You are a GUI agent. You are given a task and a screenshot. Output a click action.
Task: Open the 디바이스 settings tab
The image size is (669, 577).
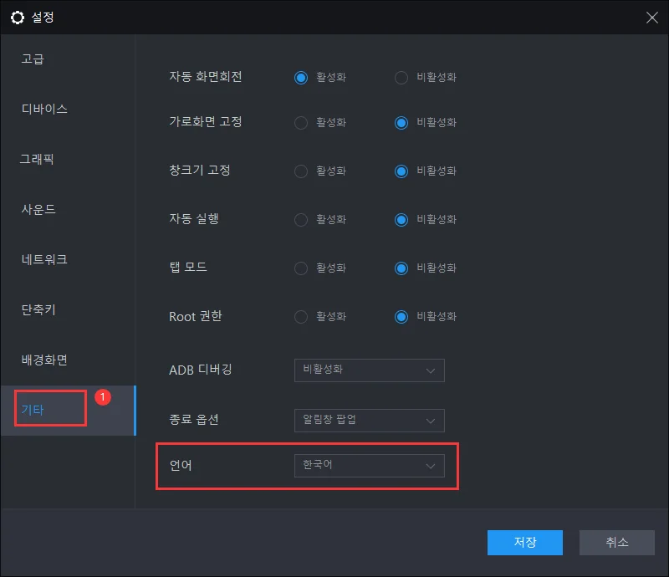tap(44, 109)
